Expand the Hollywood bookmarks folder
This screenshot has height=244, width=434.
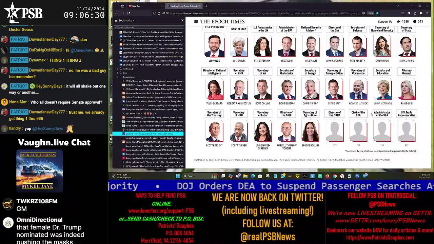click(x=118, y=69)
